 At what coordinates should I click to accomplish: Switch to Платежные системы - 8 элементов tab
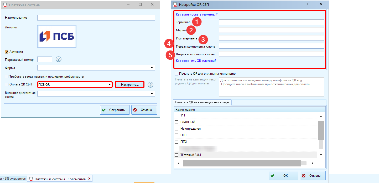click(x=60, y=179)
